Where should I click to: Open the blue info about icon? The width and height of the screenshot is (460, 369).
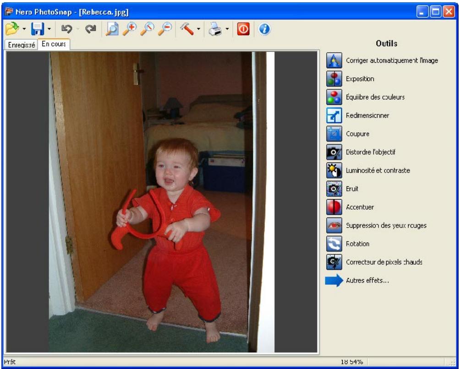[264, 29]
